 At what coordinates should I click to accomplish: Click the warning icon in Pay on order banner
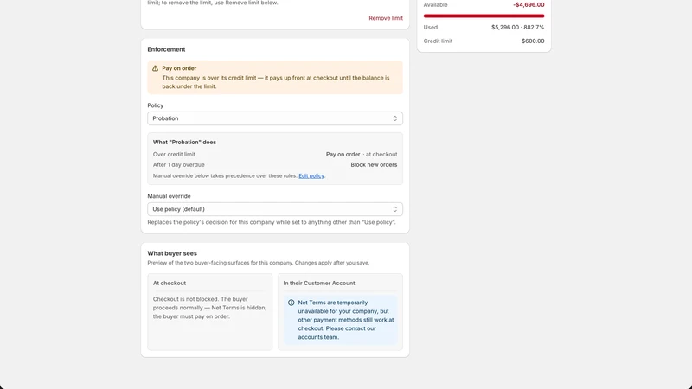155,68
